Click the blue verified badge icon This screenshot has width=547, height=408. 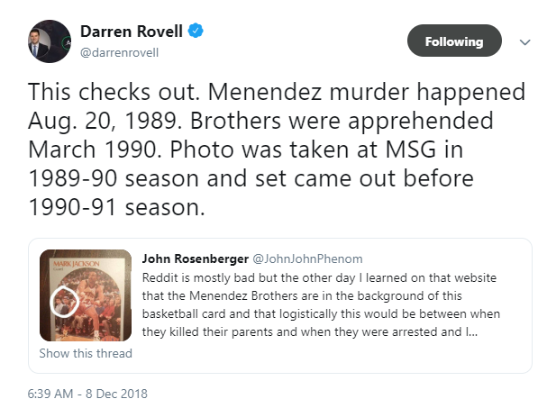pos(196,31)
